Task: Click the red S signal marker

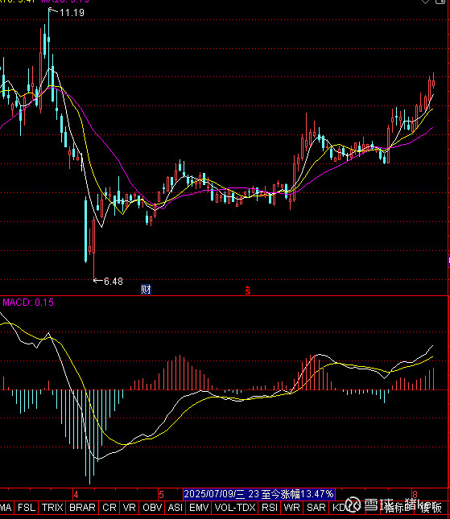Action: pyautogui.click(x=248, y=290)
